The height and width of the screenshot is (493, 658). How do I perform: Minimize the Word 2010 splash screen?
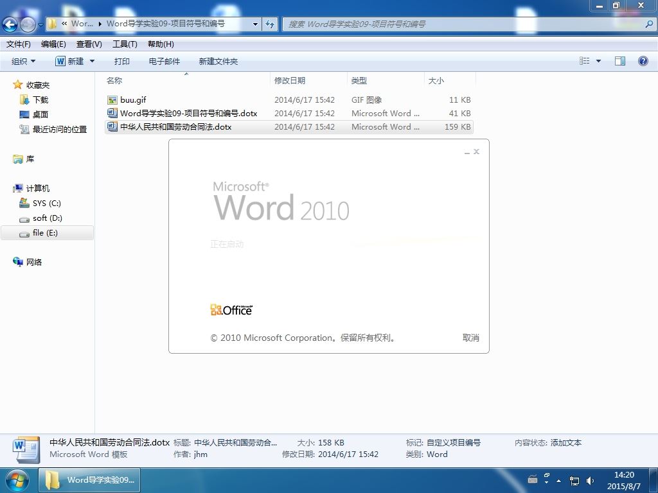[467, 151]
